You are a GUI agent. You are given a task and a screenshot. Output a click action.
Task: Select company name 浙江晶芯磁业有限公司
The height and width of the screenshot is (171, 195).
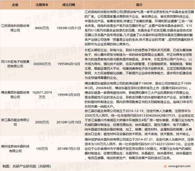[15, 122]
